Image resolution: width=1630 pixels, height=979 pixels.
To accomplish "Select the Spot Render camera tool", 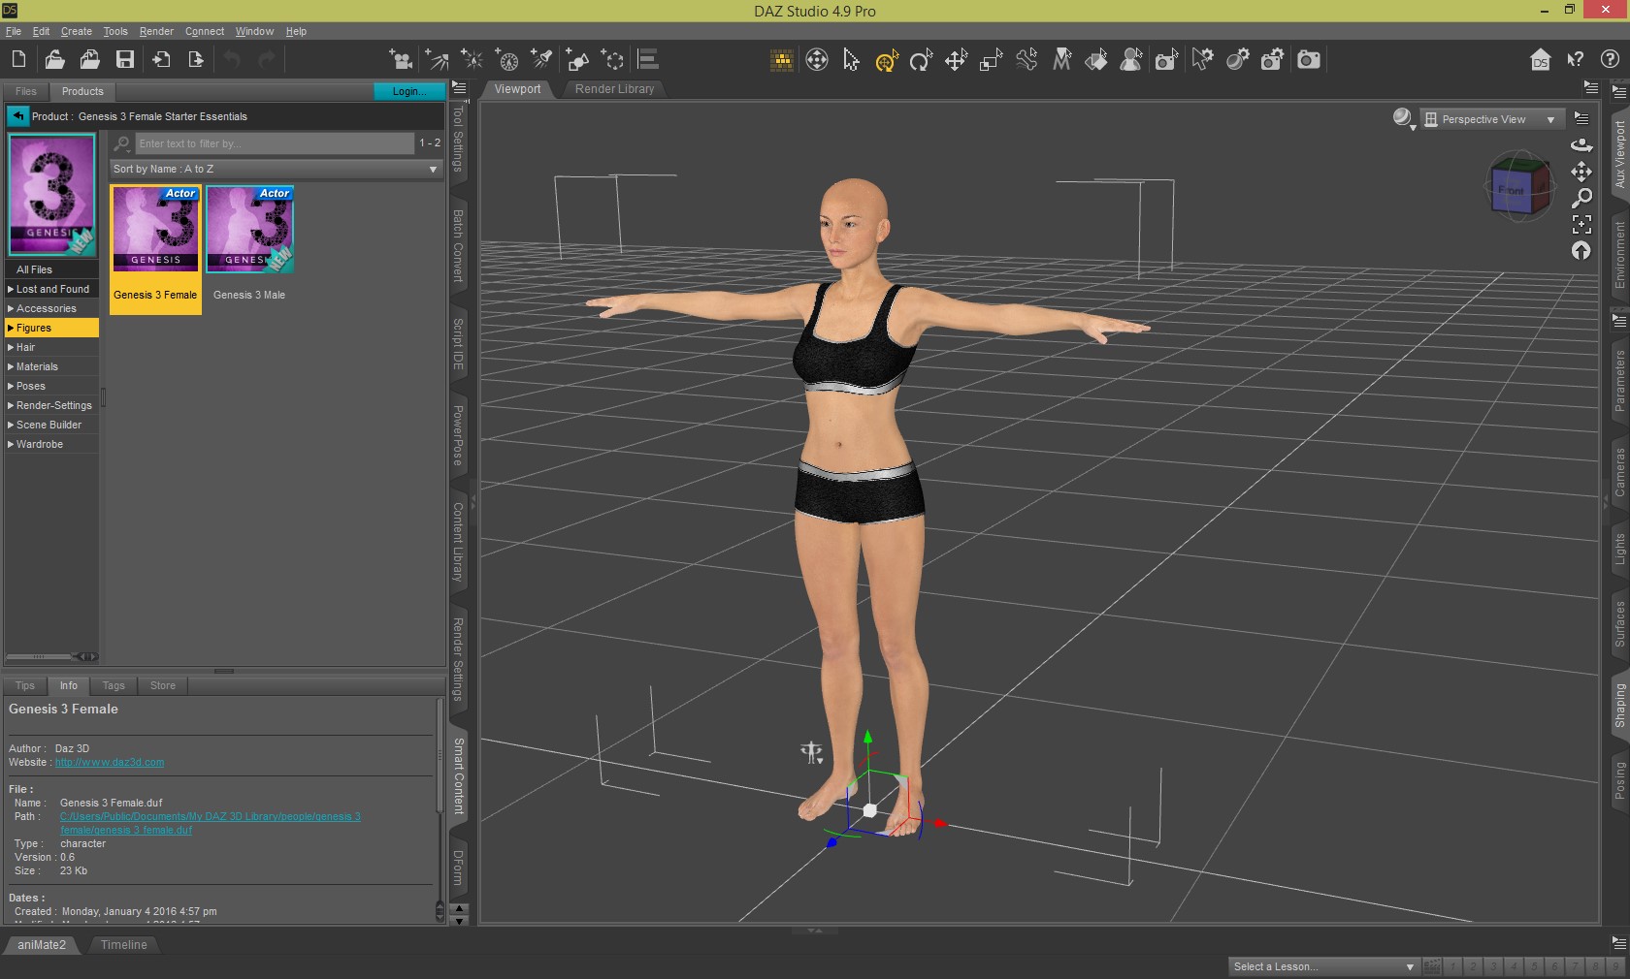I will [x=1166, y=60].
